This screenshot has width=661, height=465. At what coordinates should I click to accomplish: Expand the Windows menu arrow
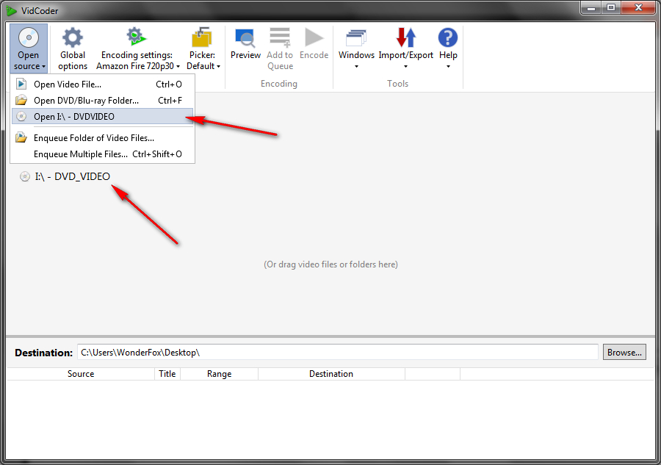tap(356, 67)
